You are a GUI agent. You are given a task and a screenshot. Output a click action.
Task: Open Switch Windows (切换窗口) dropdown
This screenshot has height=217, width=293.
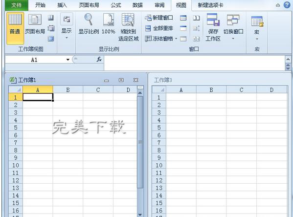[233, 26]
